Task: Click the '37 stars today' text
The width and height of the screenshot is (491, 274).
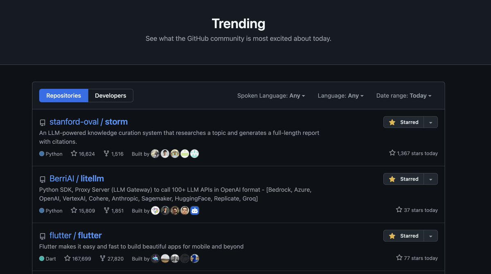Action: tap(421, 210)
